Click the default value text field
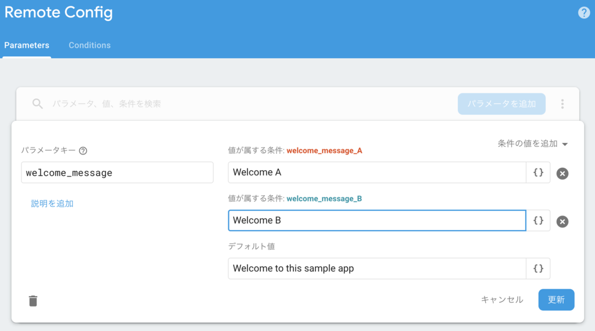595x331 pixels. tap(377, 268)
